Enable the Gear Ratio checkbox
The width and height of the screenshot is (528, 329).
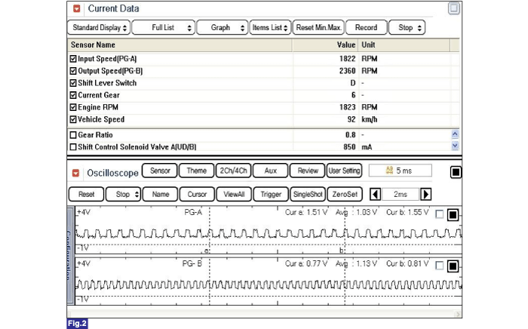click(x=73, y=134)
